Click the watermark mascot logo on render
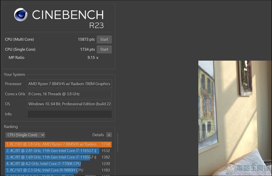272x176 pixels. (231, 169)
